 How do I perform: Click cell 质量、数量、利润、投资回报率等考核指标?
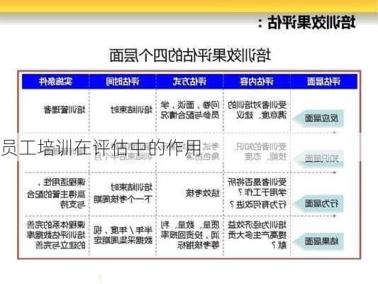(x=190, y=235)
